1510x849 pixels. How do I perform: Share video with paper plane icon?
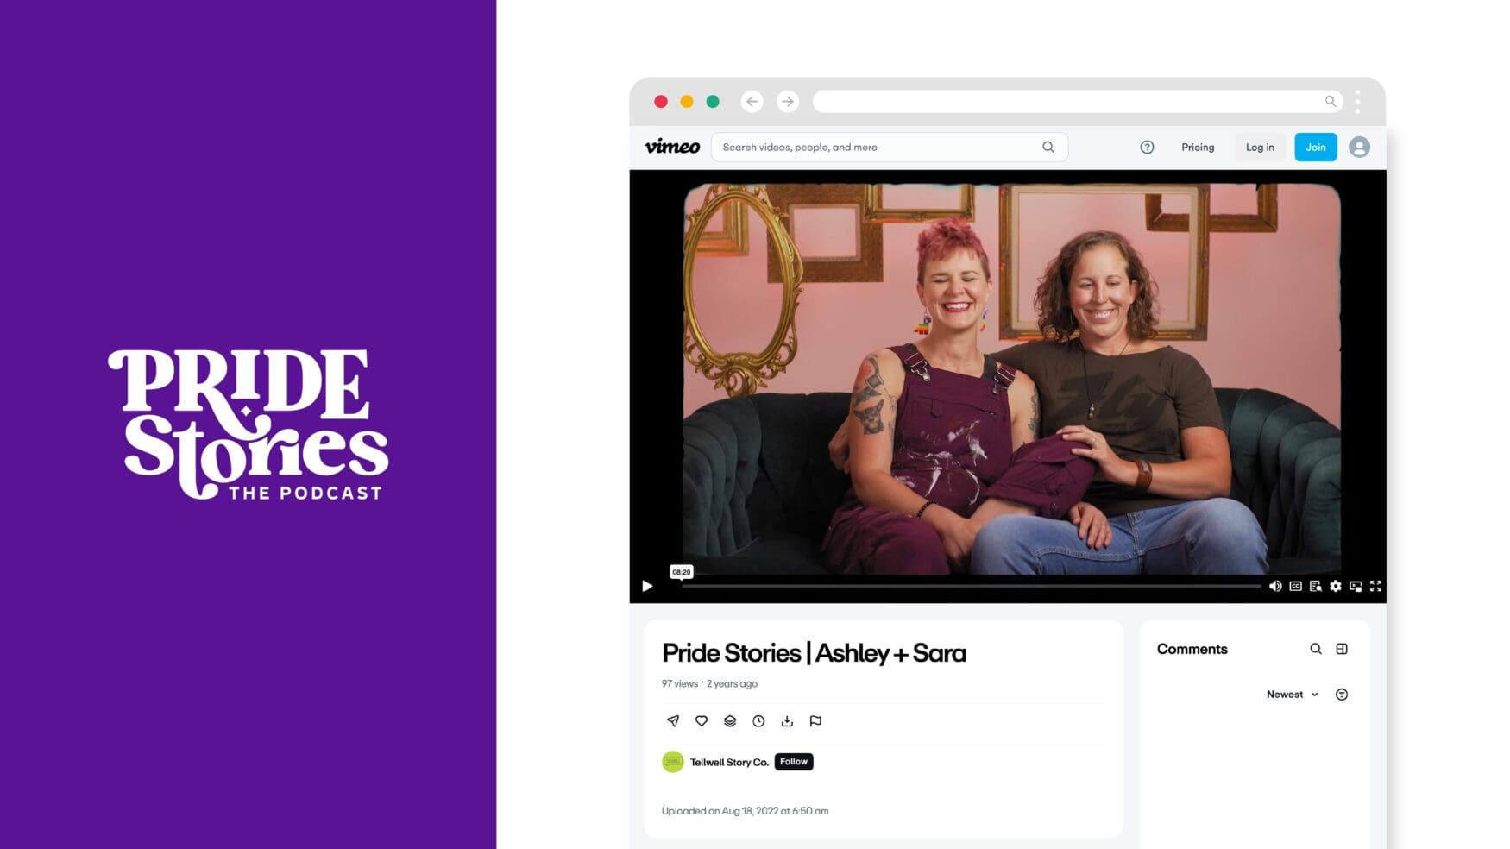click(x=673, y=721)
